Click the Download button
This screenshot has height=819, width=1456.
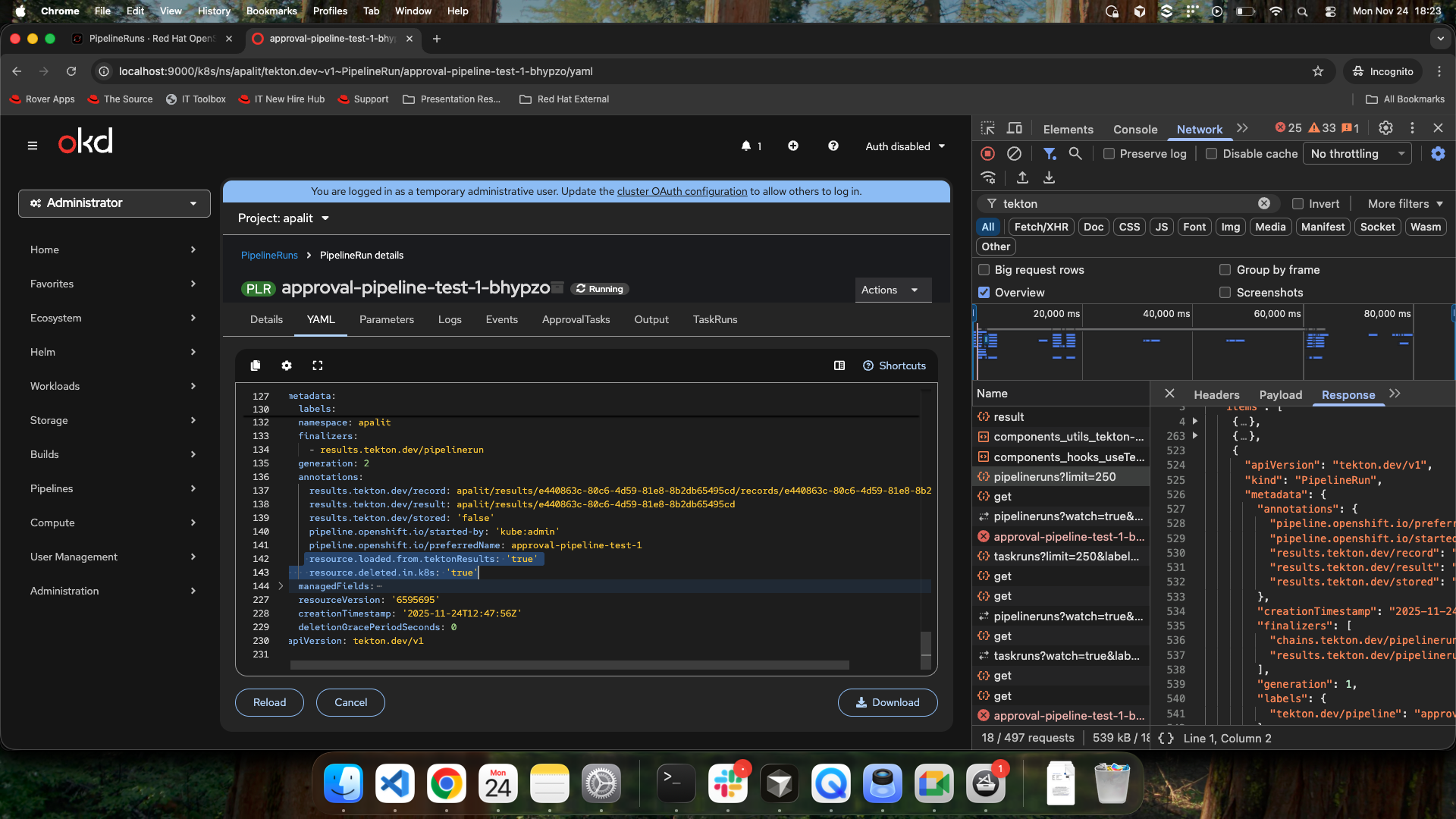pyautogui.click(x=887, y=702)
